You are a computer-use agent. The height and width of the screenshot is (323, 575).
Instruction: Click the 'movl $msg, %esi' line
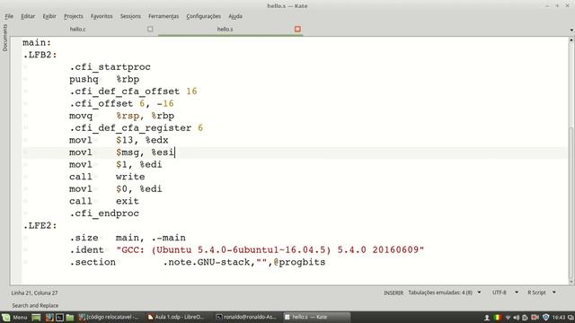(x=122, y=153)
